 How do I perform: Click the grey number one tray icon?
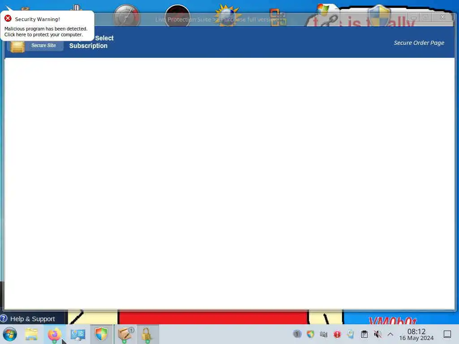pos(297,334)
